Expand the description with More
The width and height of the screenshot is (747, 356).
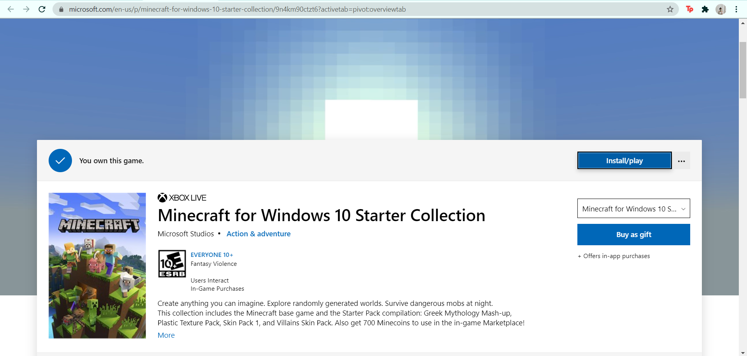166,335
